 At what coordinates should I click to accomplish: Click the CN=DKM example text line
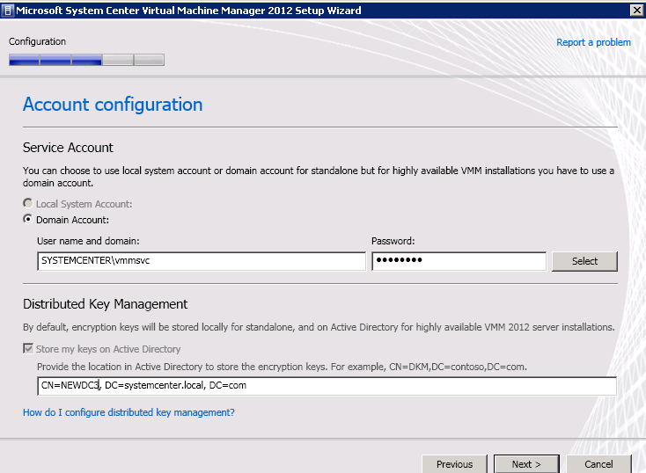(x=282, y=367)
